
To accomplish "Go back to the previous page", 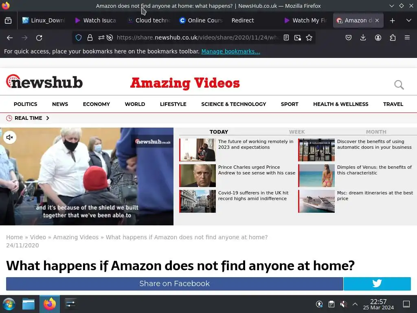I will tap(10, 38).
